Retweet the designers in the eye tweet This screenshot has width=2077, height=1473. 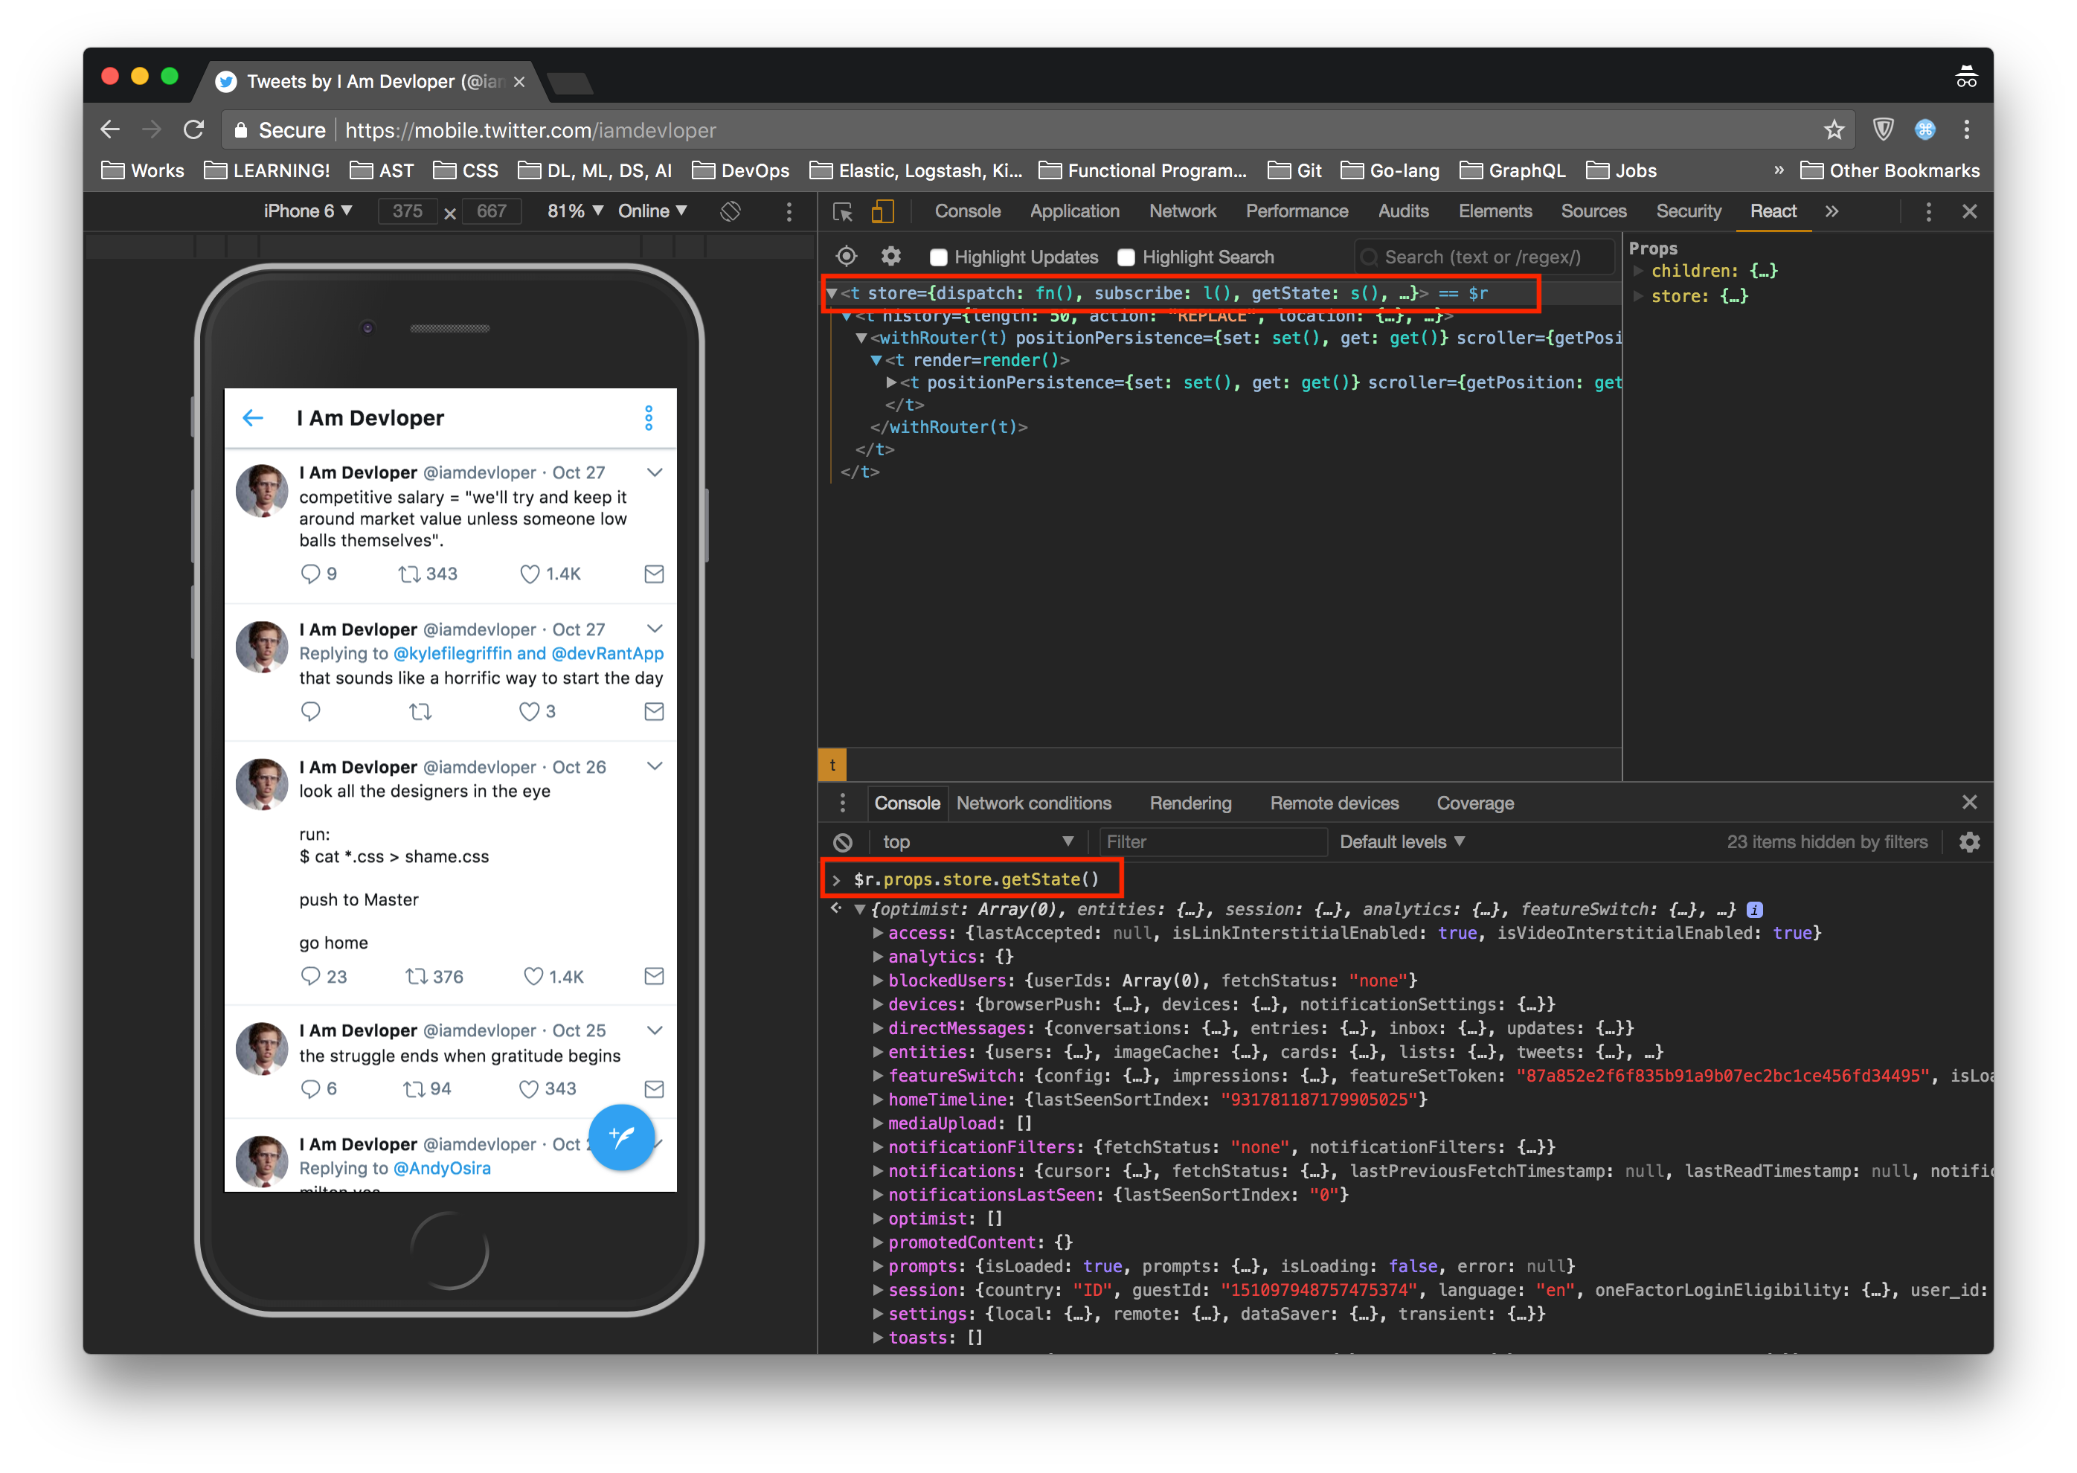[415, 976]
